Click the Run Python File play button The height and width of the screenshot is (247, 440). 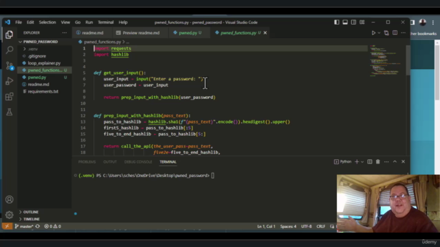[373, 33]
